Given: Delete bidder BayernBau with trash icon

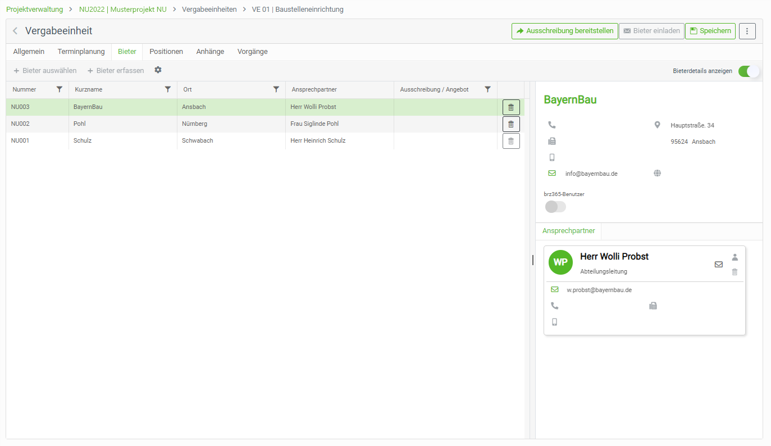Looking at the screenshot, I should click(x=511, y=107).
